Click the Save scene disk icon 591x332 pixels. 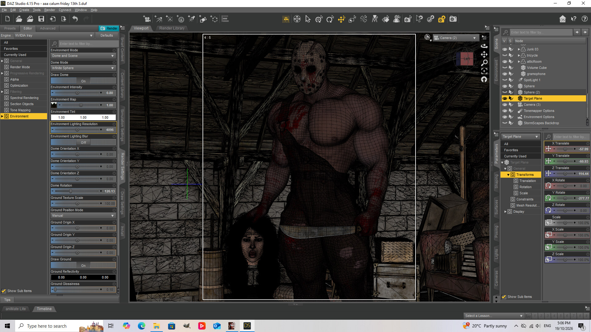[41, 19]
